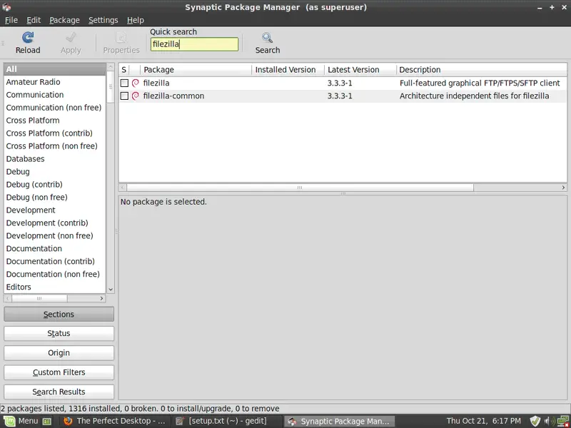Image resolution: width=571 pixels, height=428 pixels.
Task: Click the Search magnifier toolbar button
Action: coord(267,43)
